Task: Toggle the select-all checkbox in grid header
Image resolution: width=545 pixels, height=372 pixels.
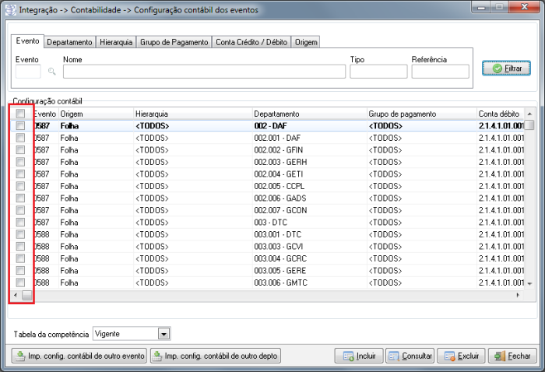Action: tap(20, 114)
